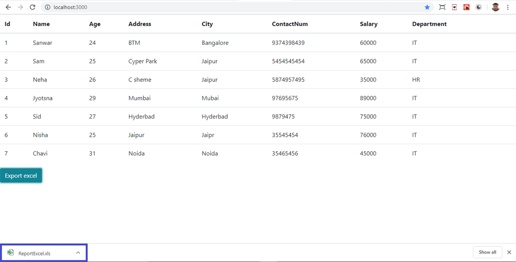Click the red paw extension icon

point(467,7)
